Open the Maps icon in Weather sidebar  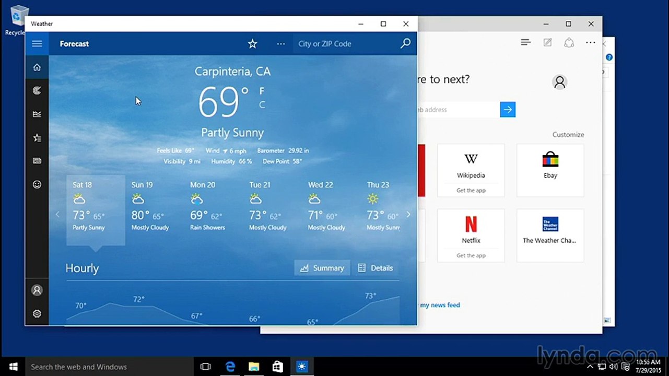(x=37, y=91)
